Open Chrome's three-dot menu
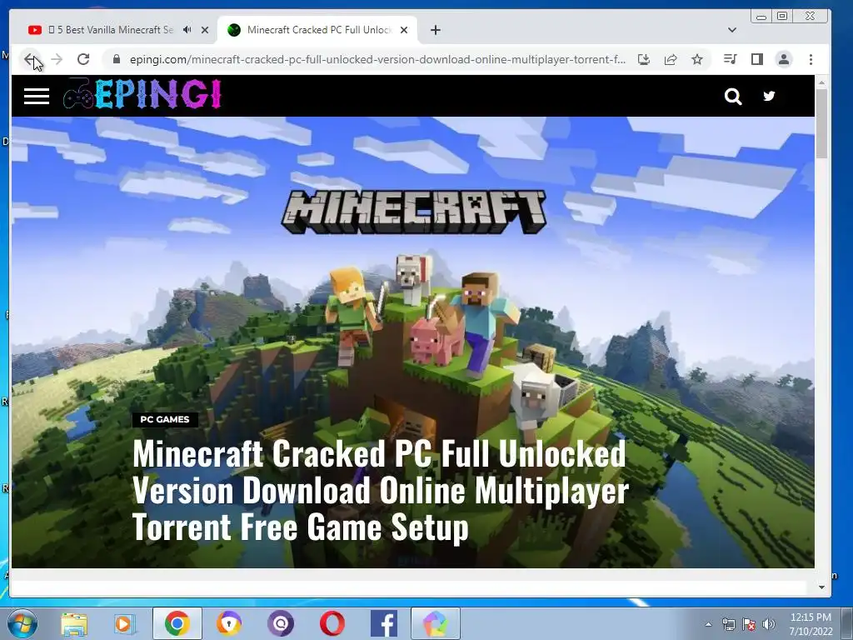The width and height of the screenshot is (853, 640). pos(811,59)
